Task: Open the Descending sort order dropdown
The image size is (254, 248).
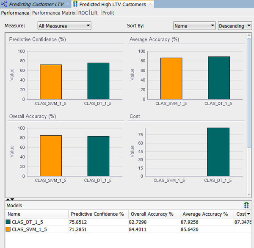Action: point(235,26)
